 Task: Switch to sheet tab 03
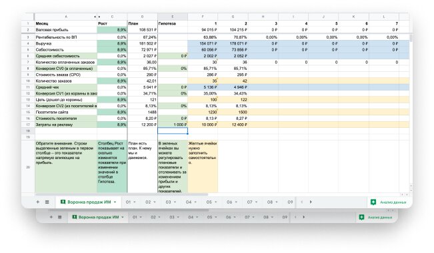pyautogui.click(x=168, y=202)
